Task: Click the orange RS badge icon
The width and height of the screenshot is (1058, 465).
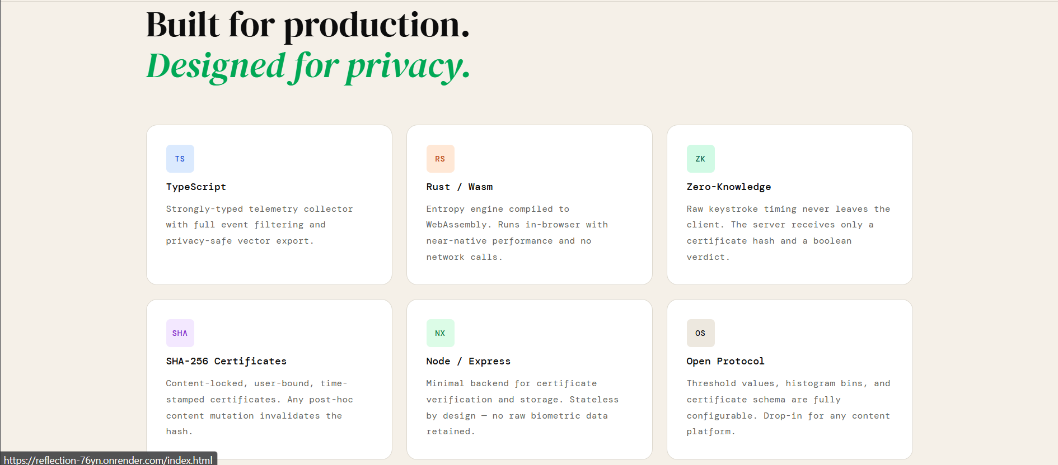Action: coord(441,159)
